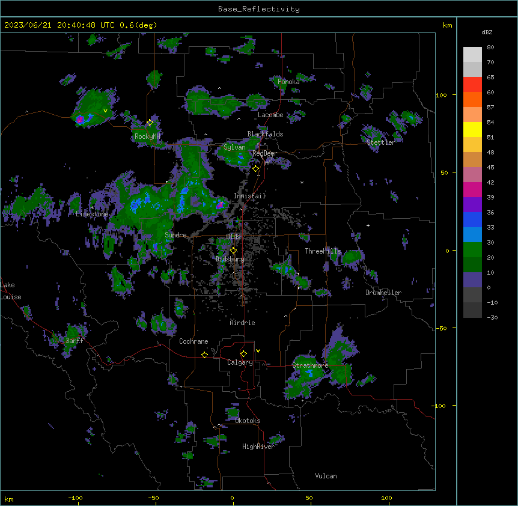Click the Ponoka city label
Image resolution: width=518 pixels, height=506 pixels.
(x=288, y=82)
